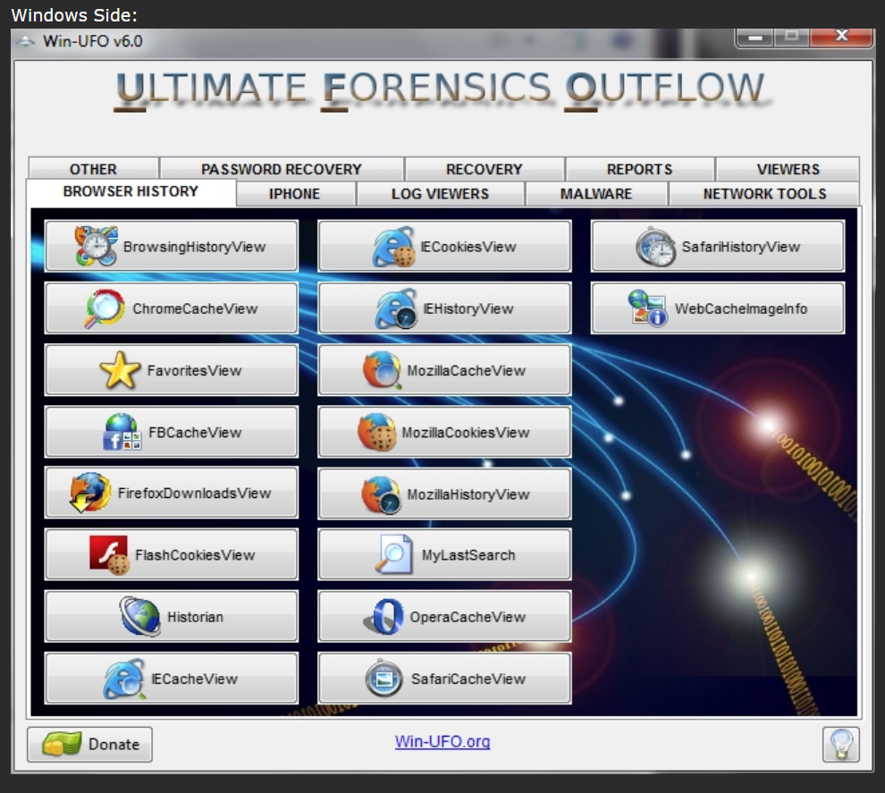
Task: Open the NETWORK TOOLS tab
Action: click(764, 194)
